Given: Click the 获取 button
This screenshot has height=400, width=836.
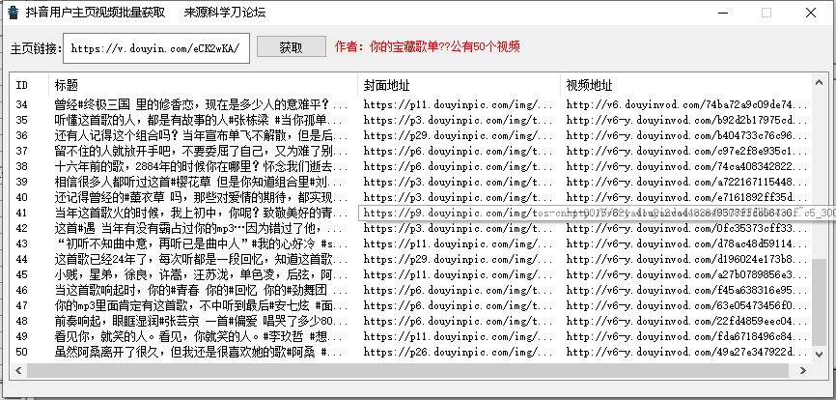Looking at the screenshot, I should [292, 47].
